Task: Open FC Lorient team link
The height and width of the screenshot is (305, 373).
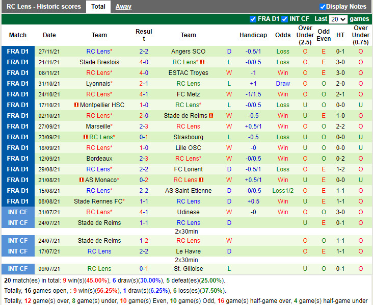Action: (188, 169)
